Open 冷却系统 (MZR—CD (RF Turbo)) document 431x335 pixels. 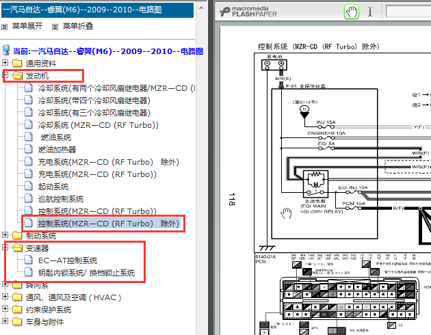(x=98, y=126)
